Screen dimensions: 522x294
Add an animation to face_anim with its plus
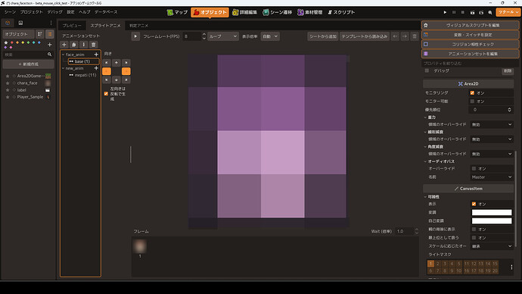coord(96,55)
